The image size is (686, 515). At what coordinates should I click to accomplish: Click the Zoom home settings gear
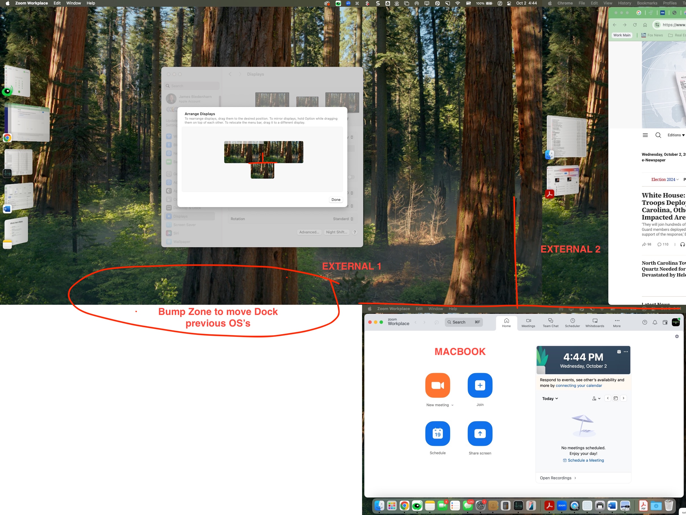pos(677,337)
